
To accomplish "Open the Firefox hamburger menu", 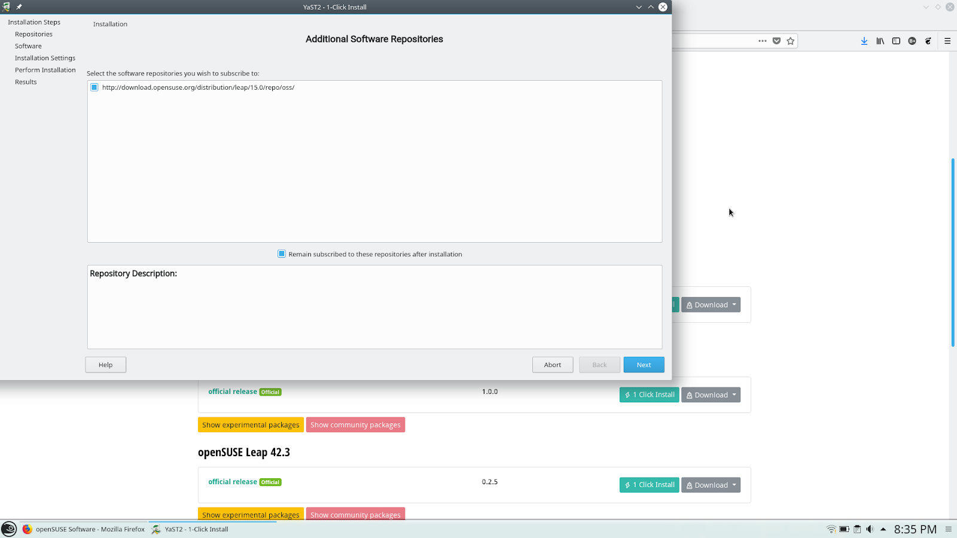I will (947, 41).
